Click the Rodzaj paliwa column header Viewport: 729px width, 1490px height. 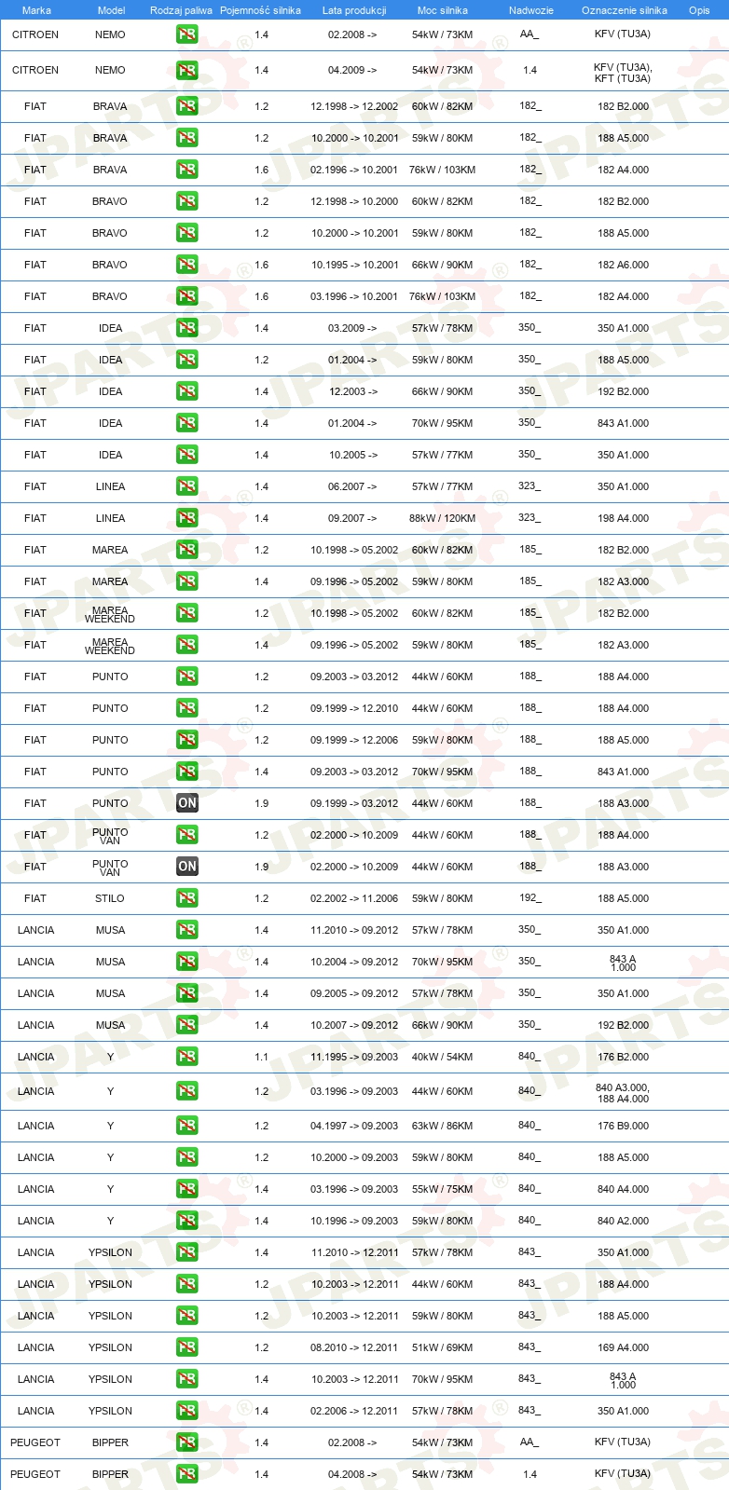[x=181, y=10]
